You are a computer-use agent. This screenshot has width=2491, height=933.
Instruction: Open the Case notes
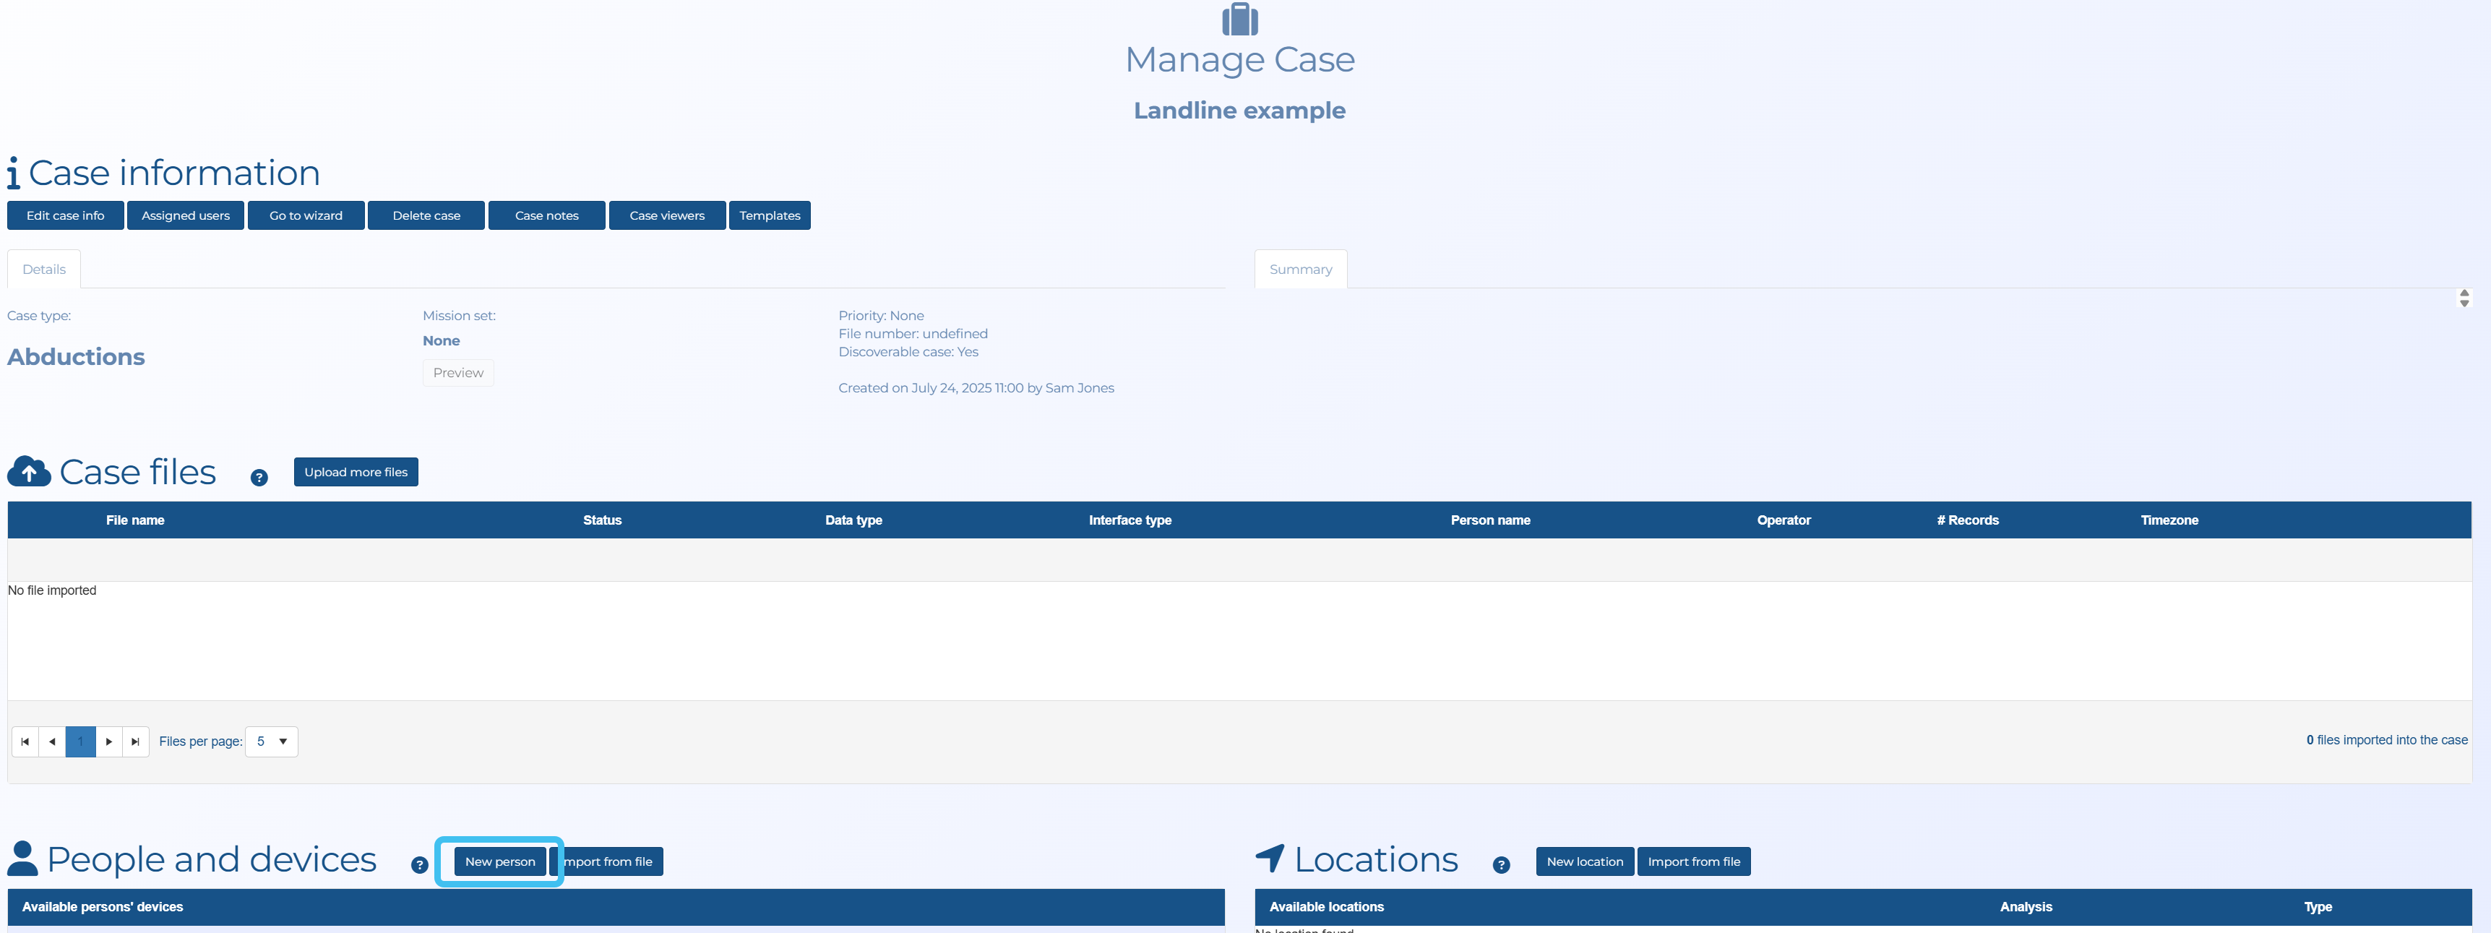(546, 215)
